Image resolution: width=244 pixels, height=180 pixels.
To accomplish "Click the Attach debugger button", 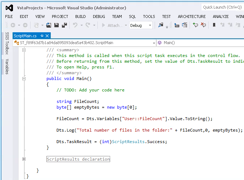I will coord(112,25).
